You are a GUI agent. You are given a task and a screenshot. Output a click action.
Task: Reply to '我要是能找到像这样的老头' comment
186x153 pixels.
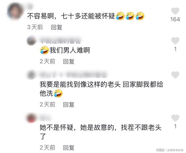click(69, 105)
